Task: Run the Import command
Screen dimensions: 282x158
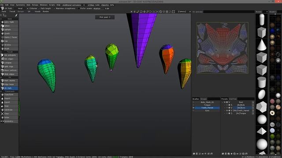Action: point(9,98)
